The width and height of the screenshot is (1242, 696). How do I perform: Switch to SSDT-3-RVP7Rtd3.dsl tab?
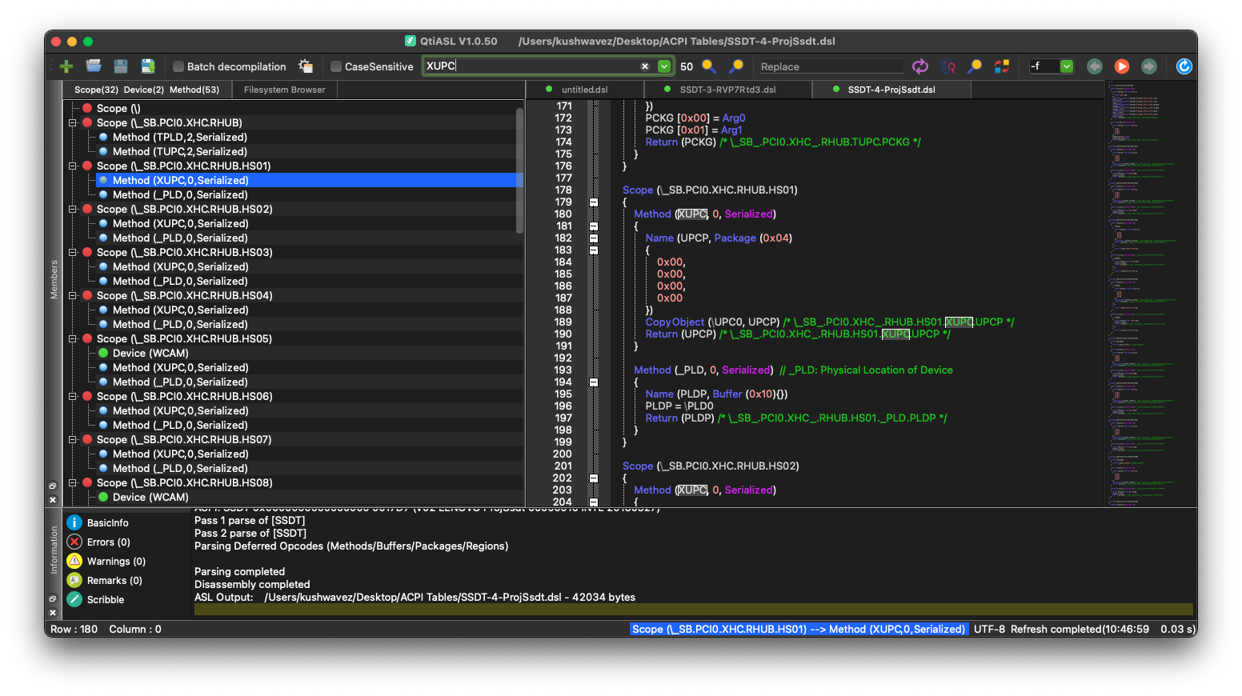coord(727,90)
